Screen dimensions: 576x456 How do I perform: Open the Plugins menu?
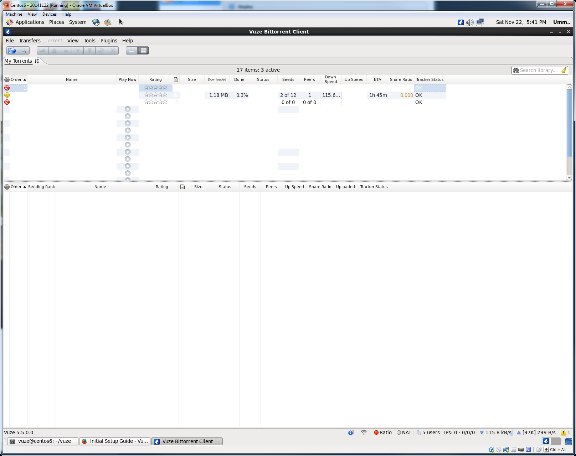[109, 41]
